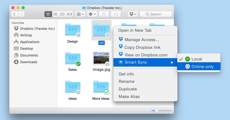230x120 pixels.
Task: Select Local in the Smart Sync submenu
Action: (x=199, y=59)
